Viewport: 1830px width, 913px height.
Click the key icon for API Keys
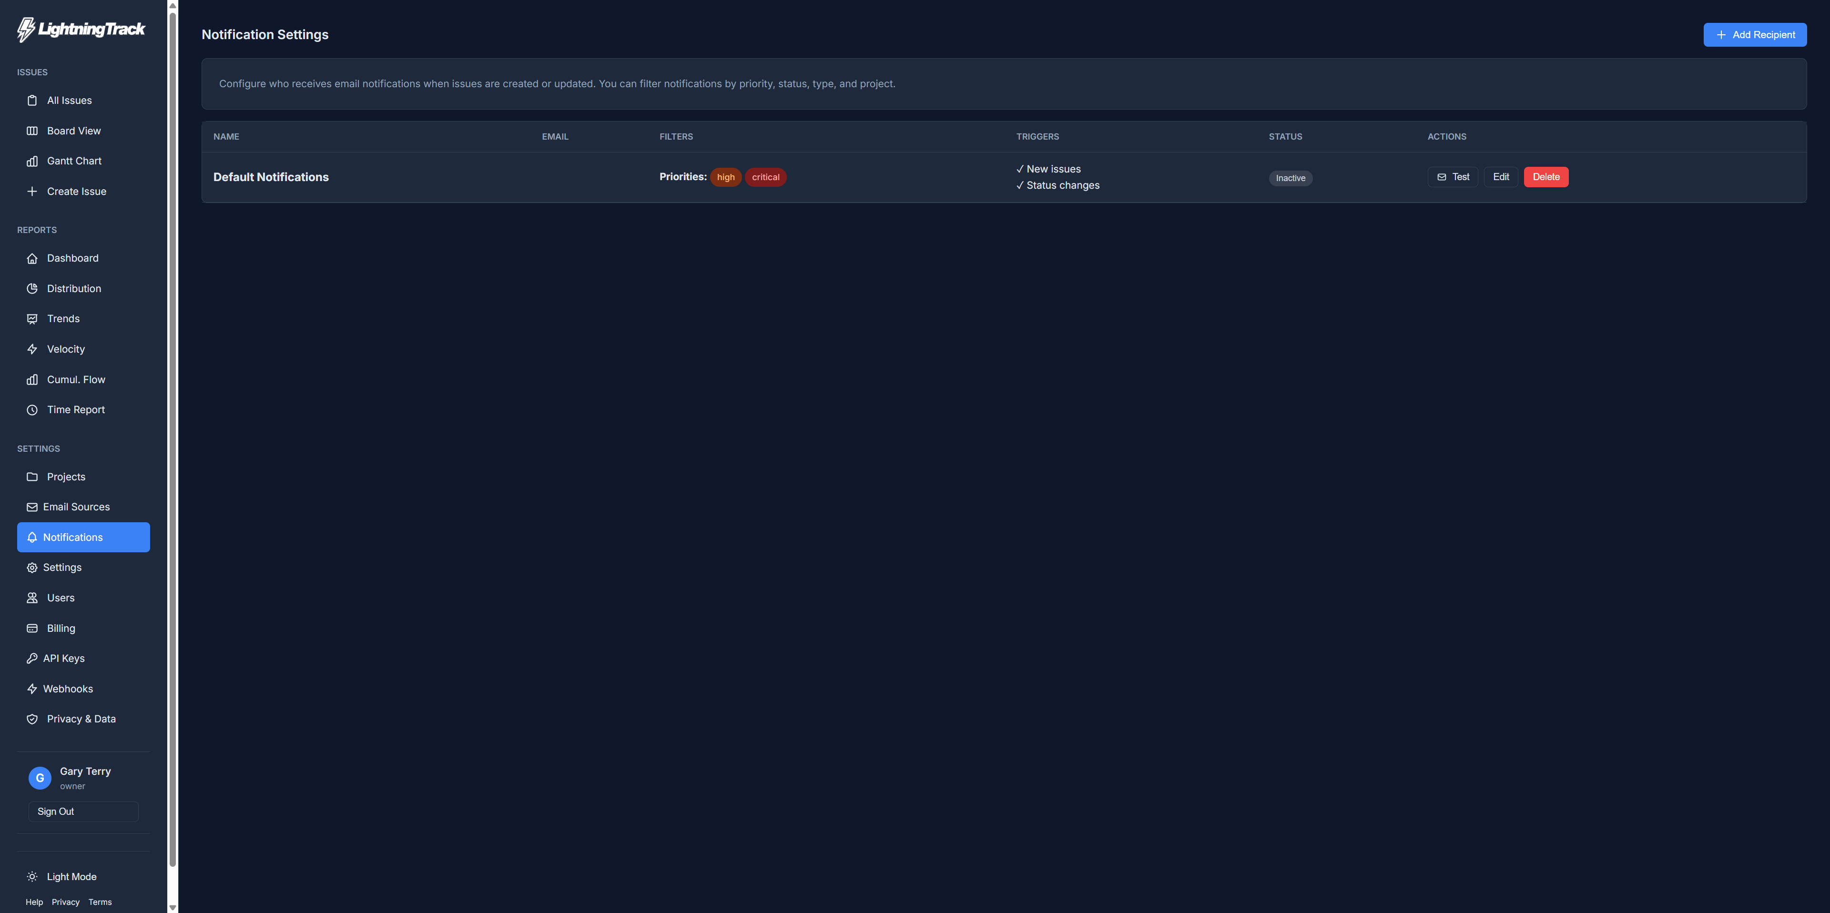(32, 659)
